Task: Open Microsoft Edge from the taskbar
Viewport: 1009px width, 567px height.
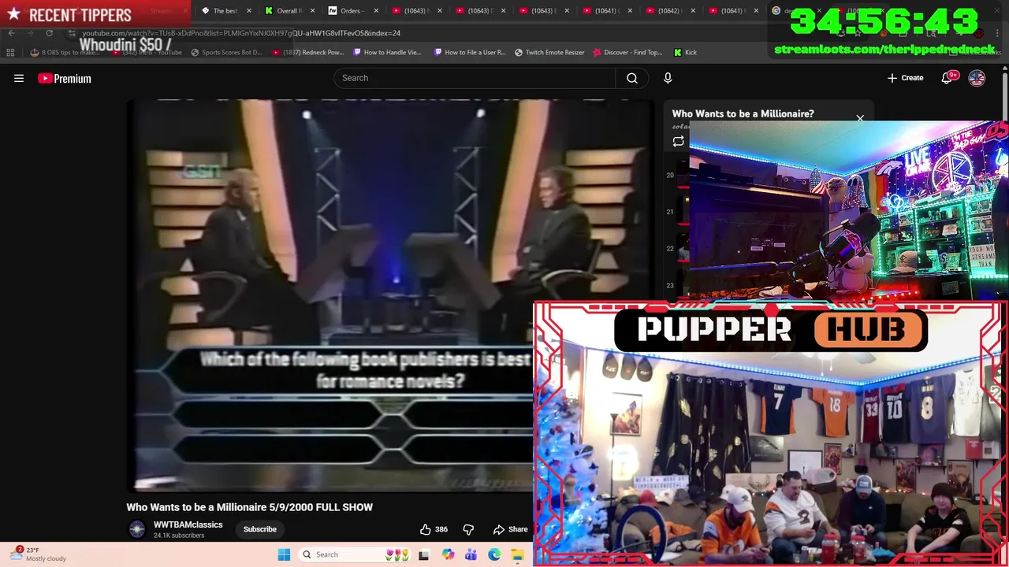Action: (494, 554)
